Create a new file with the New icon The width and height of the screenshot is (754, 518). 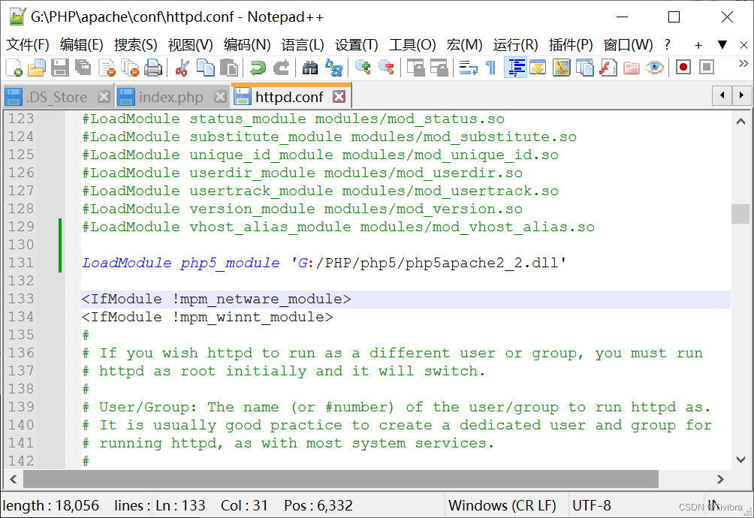(x=14, y=68)
